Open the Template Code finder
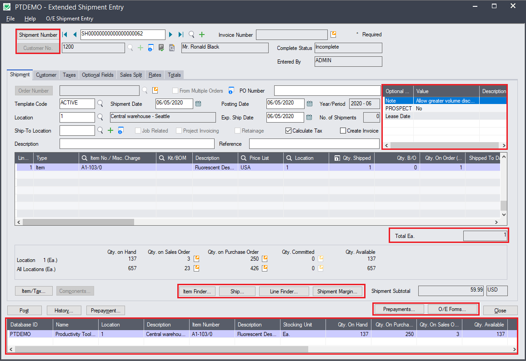Viewport: 526px width, 361px height. point(100,104)
